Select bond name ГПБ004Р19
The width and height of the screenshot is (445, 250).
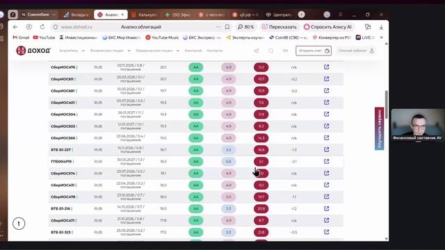[x=61, y=162]
